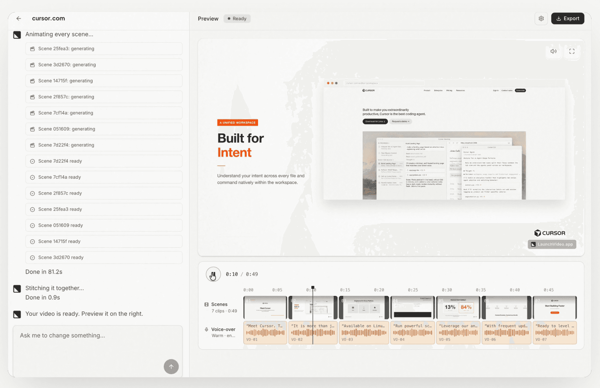The height and width of the screenshot is (388, 600).
Task: Click the 'Warm · en...' voice label
Action: coord(223,336)
